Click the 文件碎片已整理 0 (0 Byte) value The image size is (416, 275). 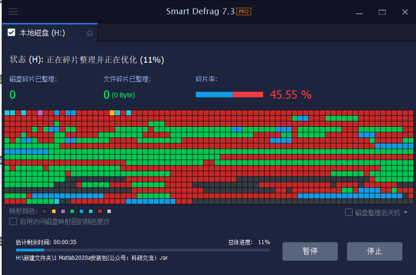(119, 95)
